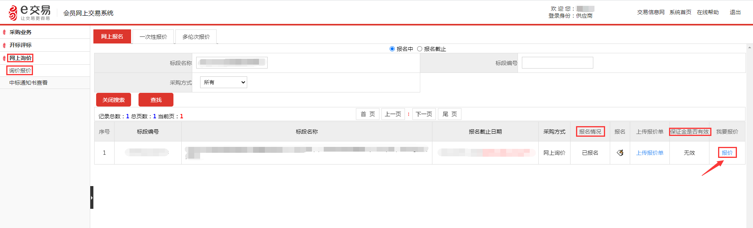
Task: Click the 我要报价 column header
Action: pos(727,132)
